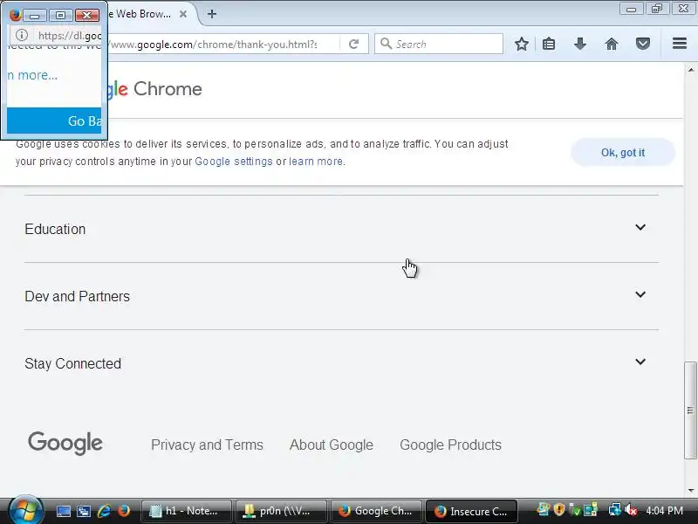
Task: Open the Windows Start orb
Action: point(25,510)
